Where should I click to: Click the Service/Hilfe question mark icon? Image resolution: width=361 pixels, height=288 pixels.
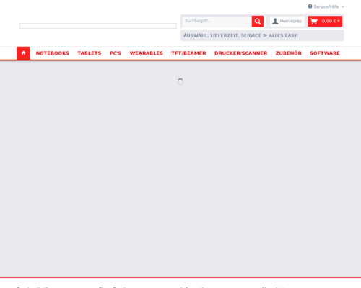[310, 6]
